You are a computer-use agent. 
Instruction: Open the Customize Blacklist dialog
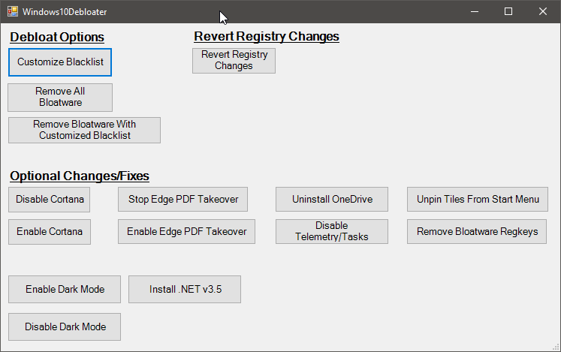click(x=60, y=62)
